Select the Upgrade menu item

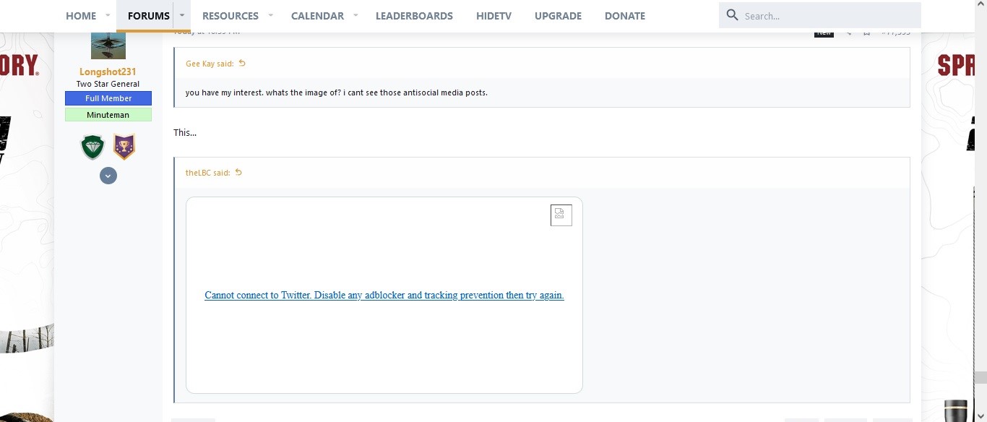point(558,16)
